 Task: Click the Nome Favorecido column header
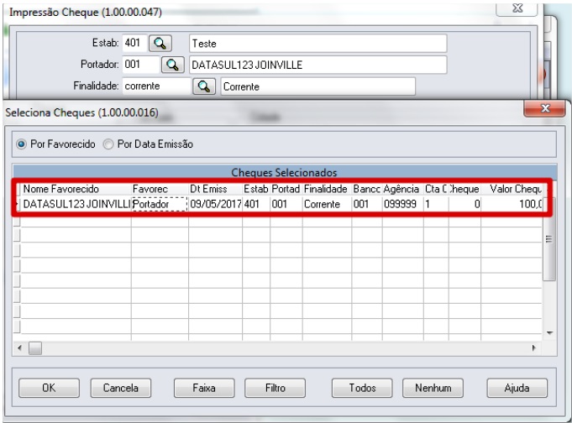[76, 189]
